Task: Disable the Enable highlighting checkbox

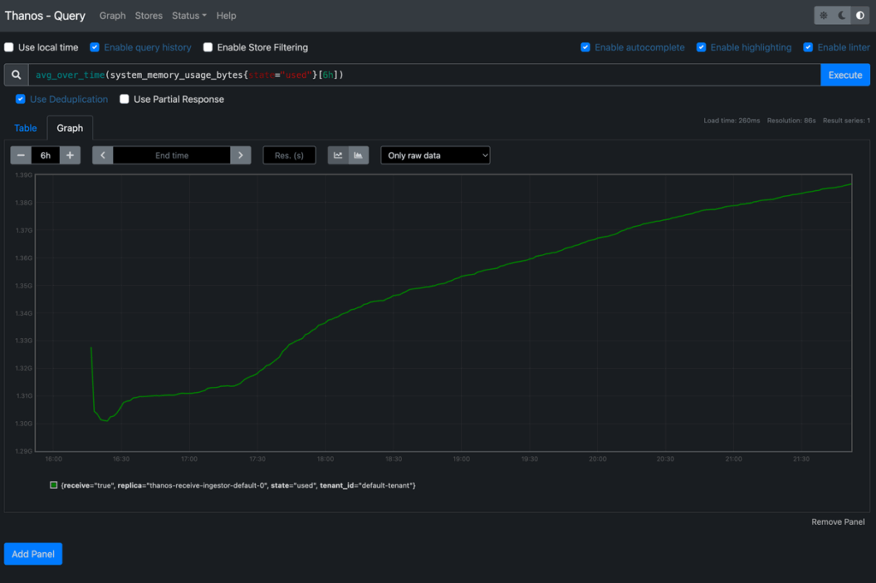Action: (701, 47)
